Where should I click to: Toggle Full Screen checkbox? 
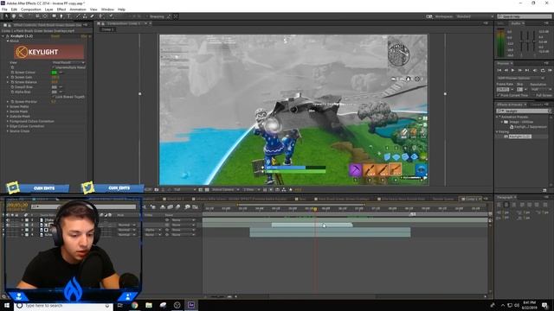tap(533, 95)
